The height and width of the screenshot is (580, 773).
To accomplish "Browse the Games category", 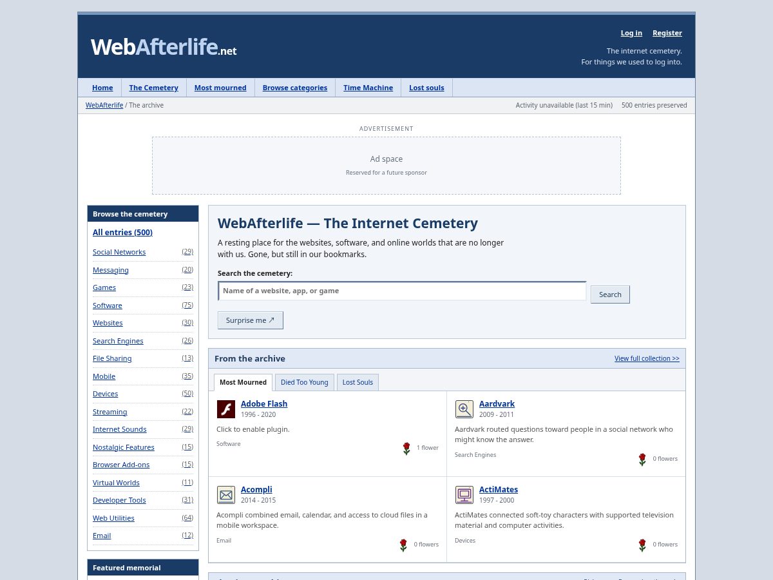I will pyautogui.click(x=104, y=287).
